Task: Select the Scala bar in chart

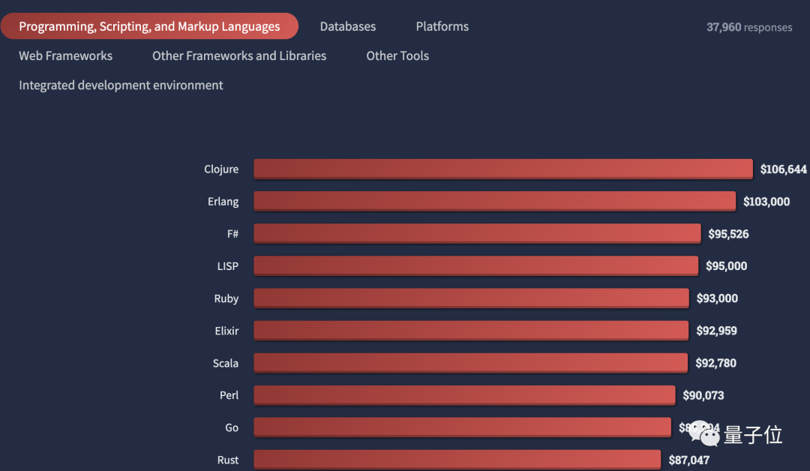Action: (470, 362)
